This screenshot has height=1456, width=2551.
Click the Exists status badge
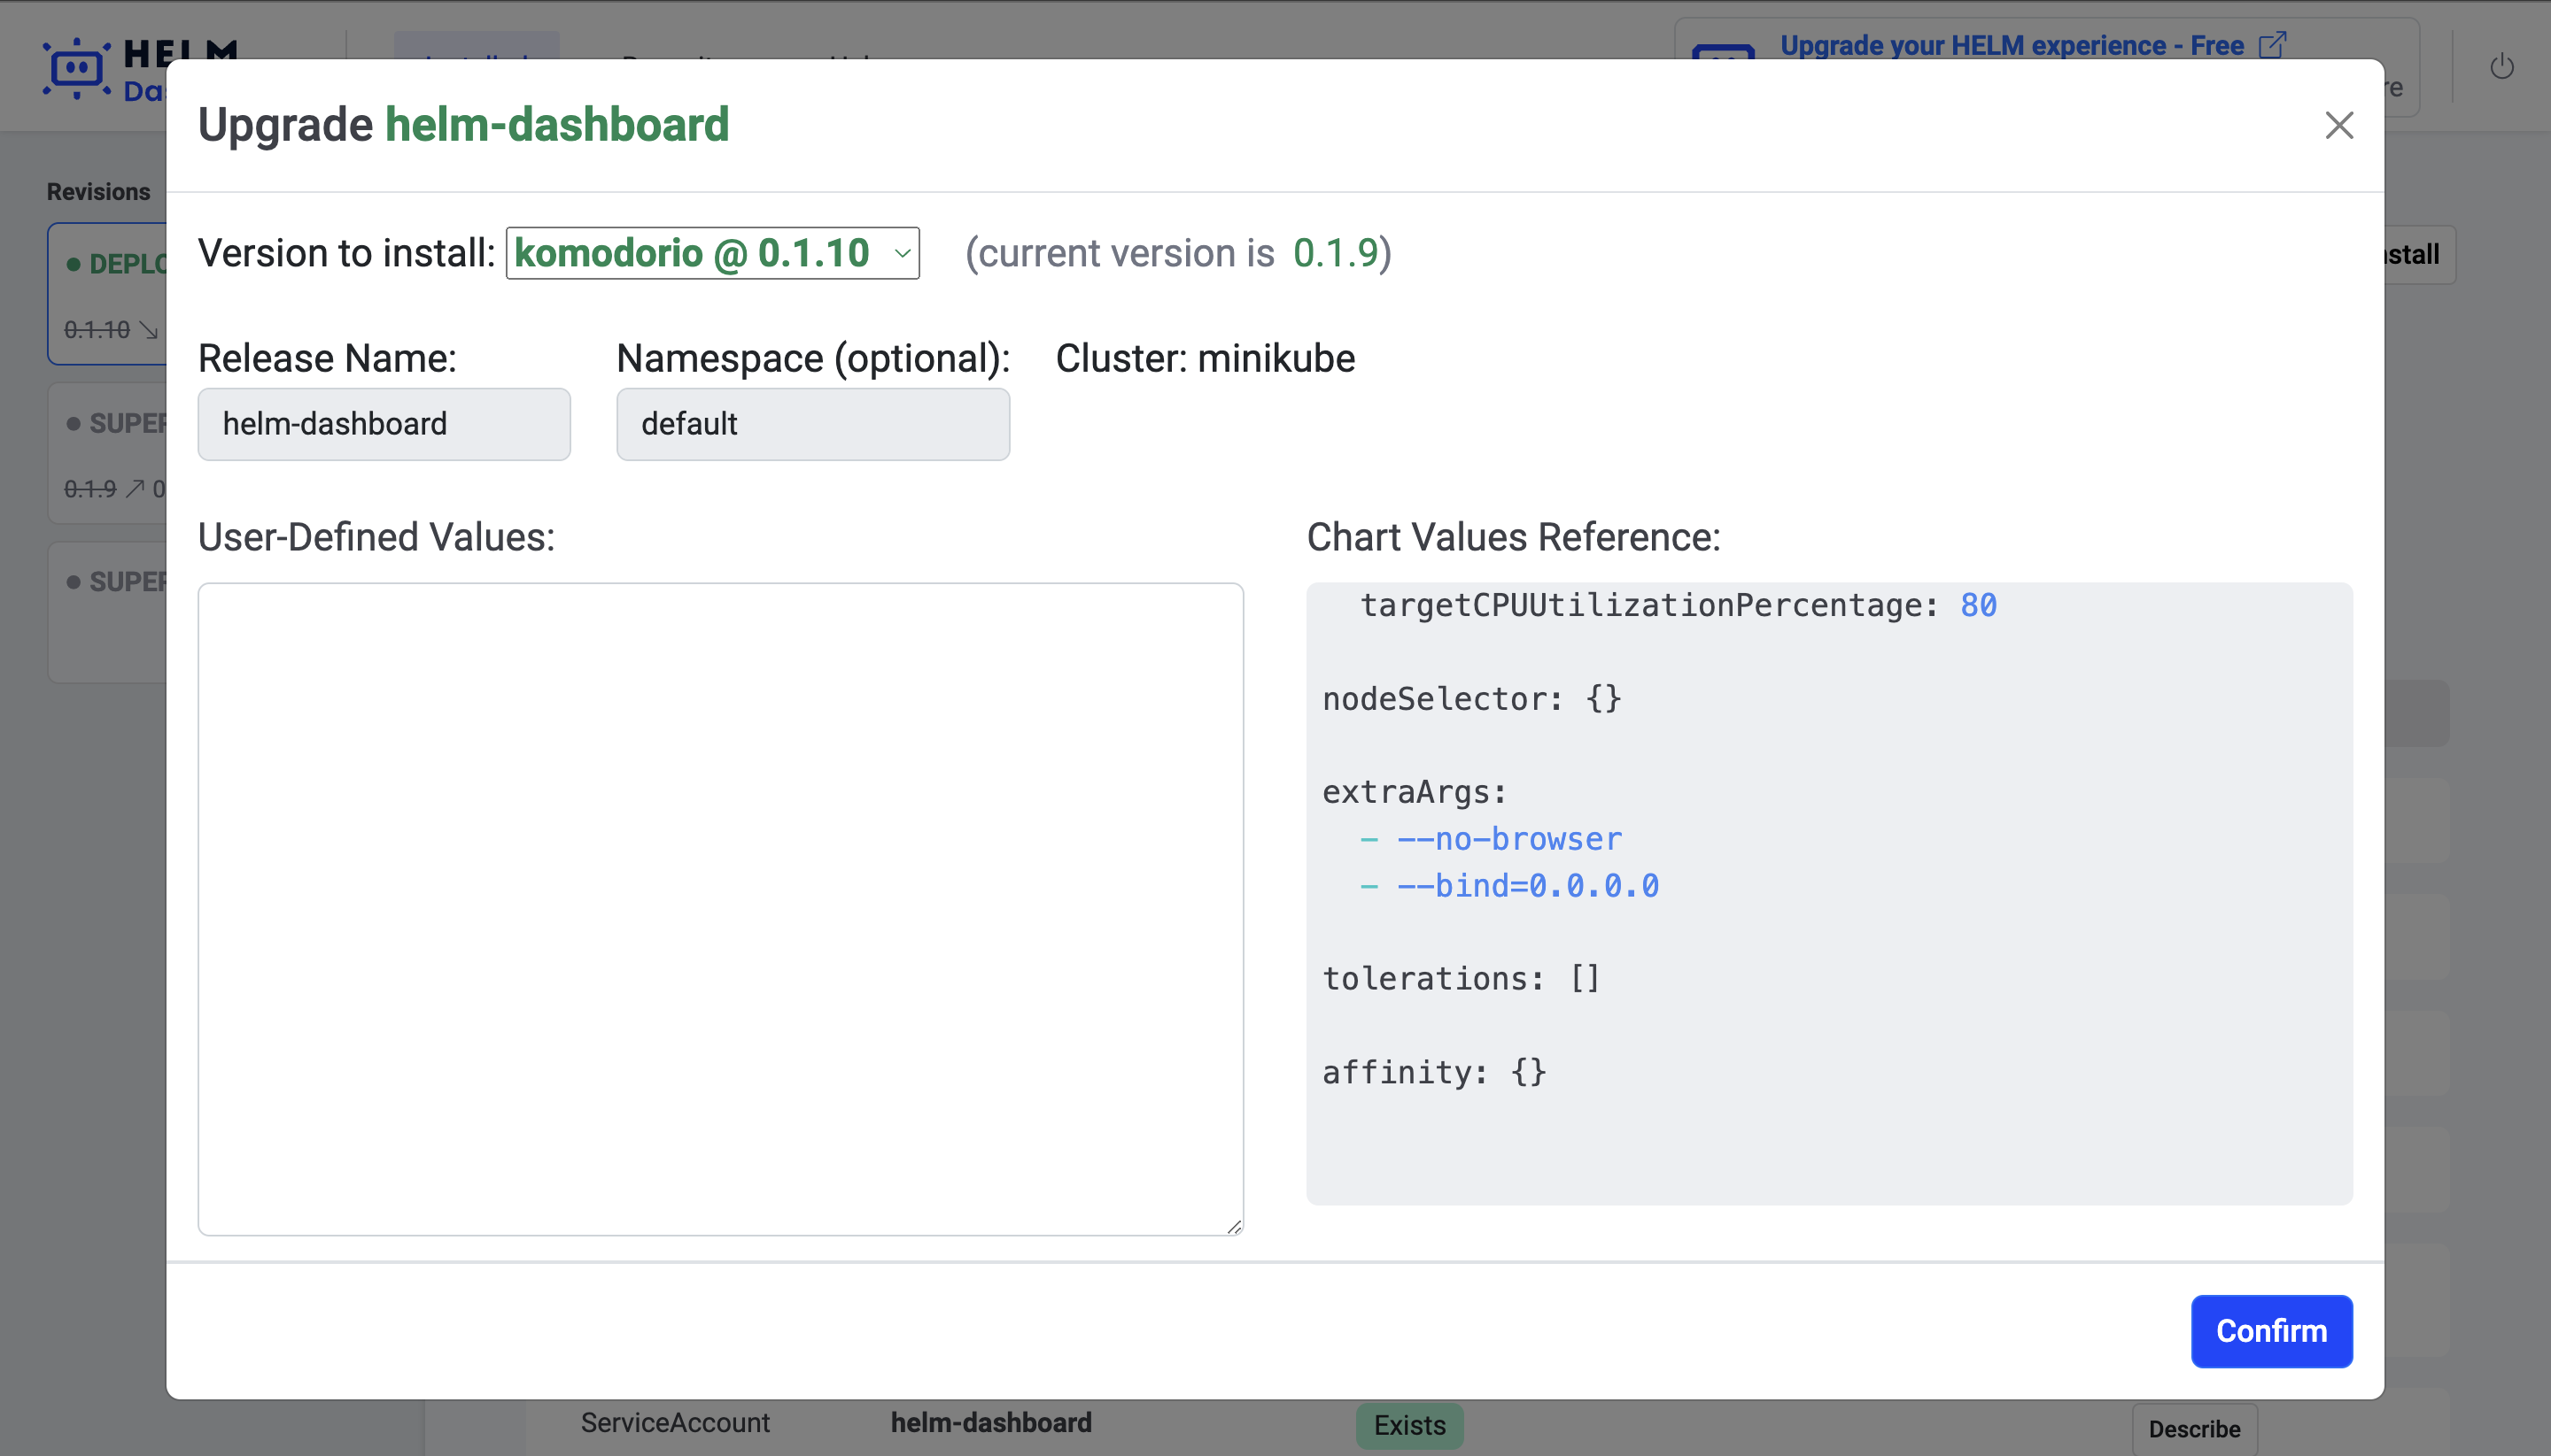pos(1408,1425)
